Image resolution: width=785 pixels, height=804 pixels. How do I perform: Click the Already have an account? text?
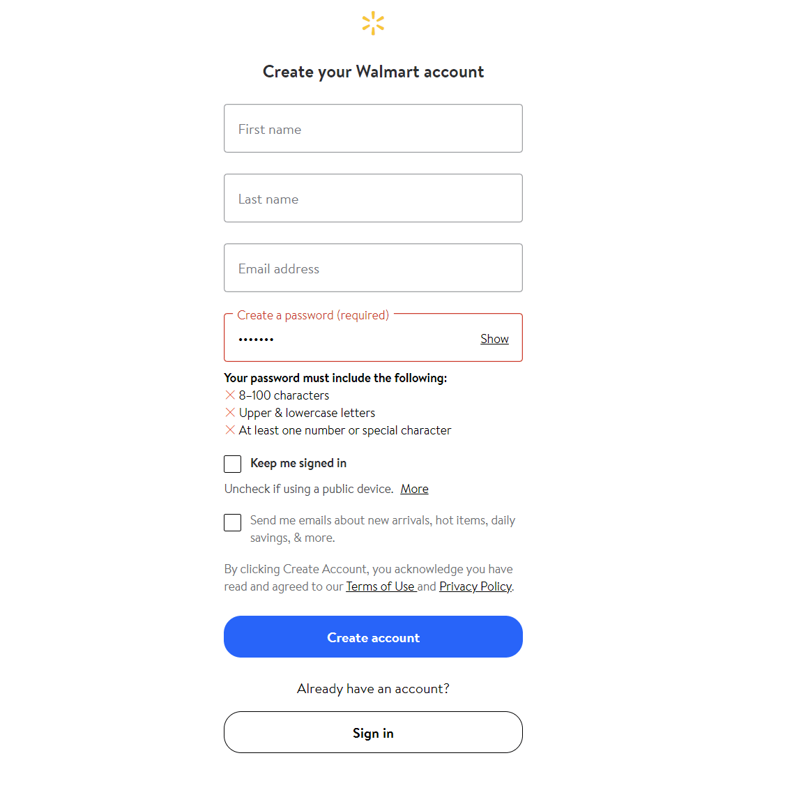373,689
